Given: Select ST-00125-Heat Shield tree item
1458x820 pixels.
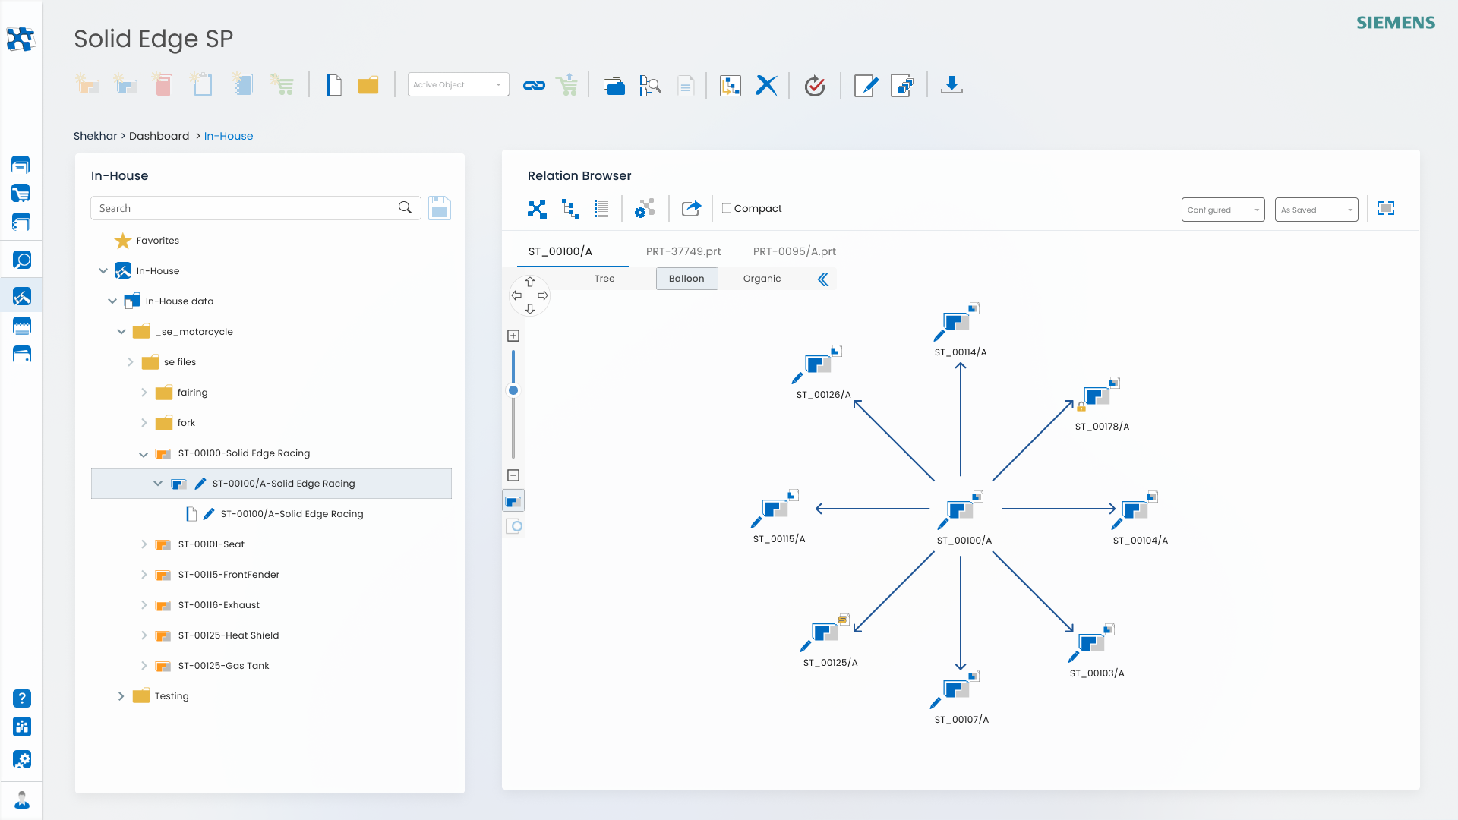Looking at the screenshot, I should [x=229, y=635].
